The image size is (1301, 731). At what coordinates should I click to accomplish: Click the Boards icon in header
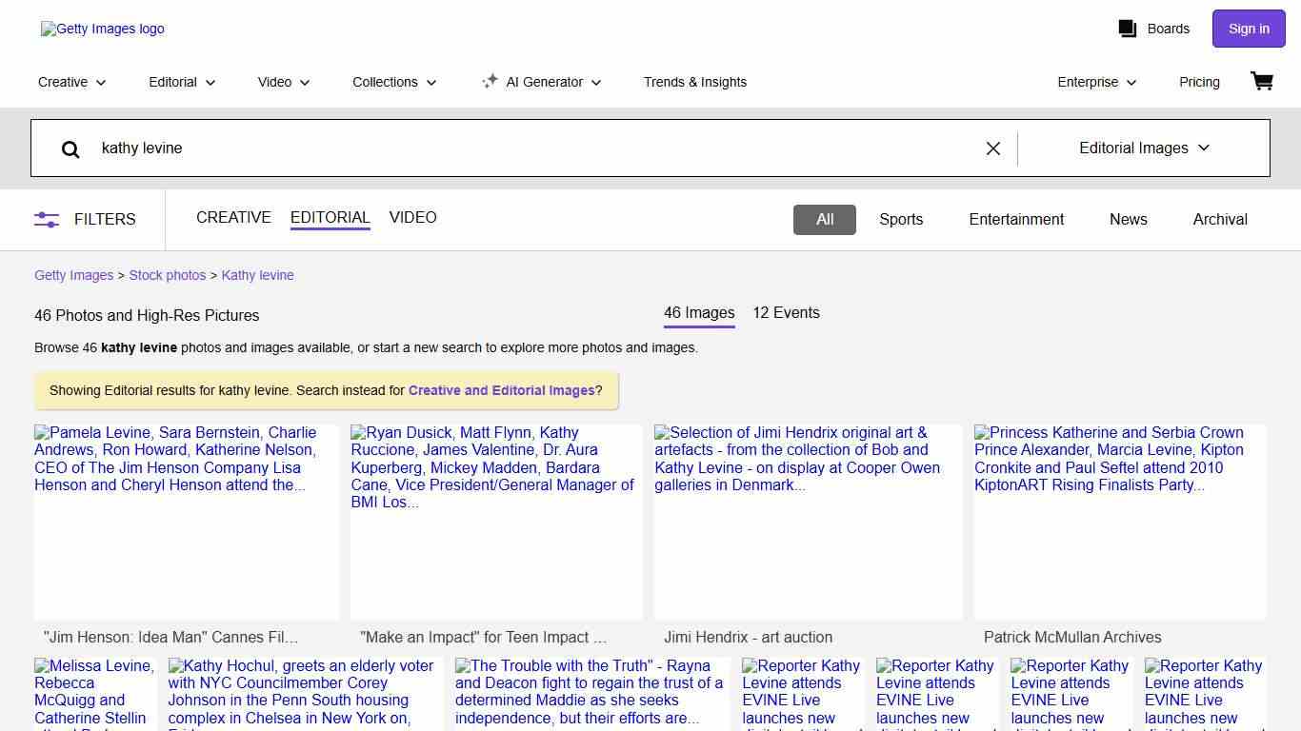coord(1128,29)
